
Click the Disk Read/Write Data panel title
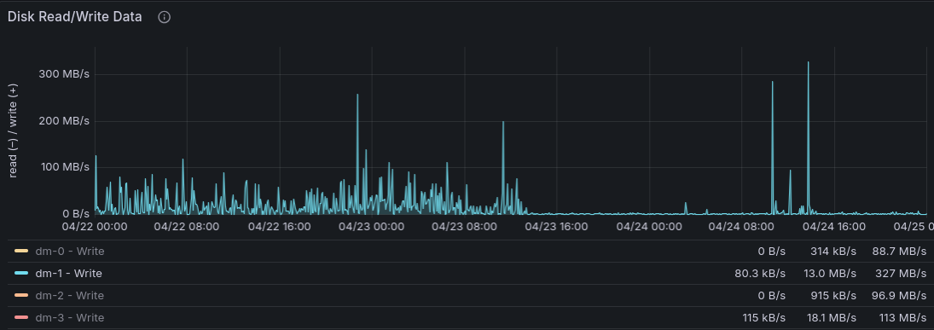click(75, 17)
